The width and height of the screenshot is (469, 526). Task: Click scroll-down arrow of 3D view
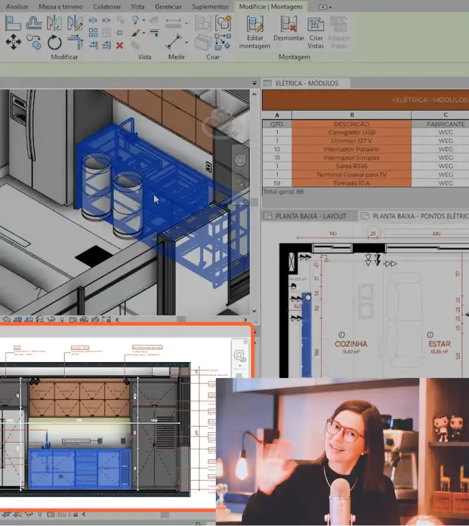254,311
